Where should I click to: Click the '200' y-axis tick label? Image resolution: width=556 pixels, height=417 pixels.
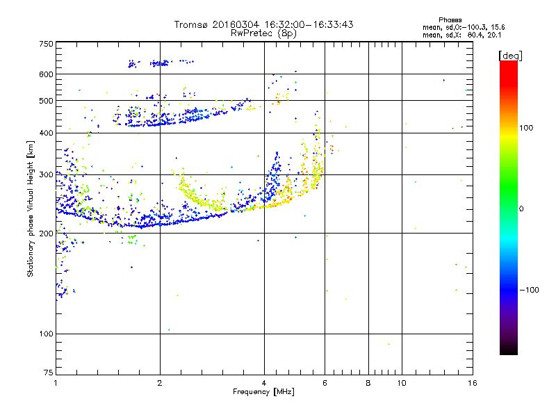(46, 234)
